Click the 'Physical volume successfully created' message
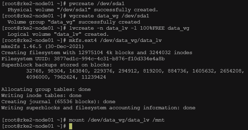The image size is (248, 130). (83, 10)
